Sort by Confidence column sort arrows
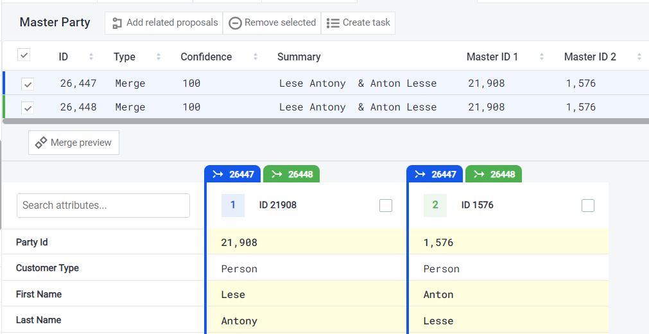Viewport: 649px width, 334px height. pyautogui.click(x=255, y=57)
